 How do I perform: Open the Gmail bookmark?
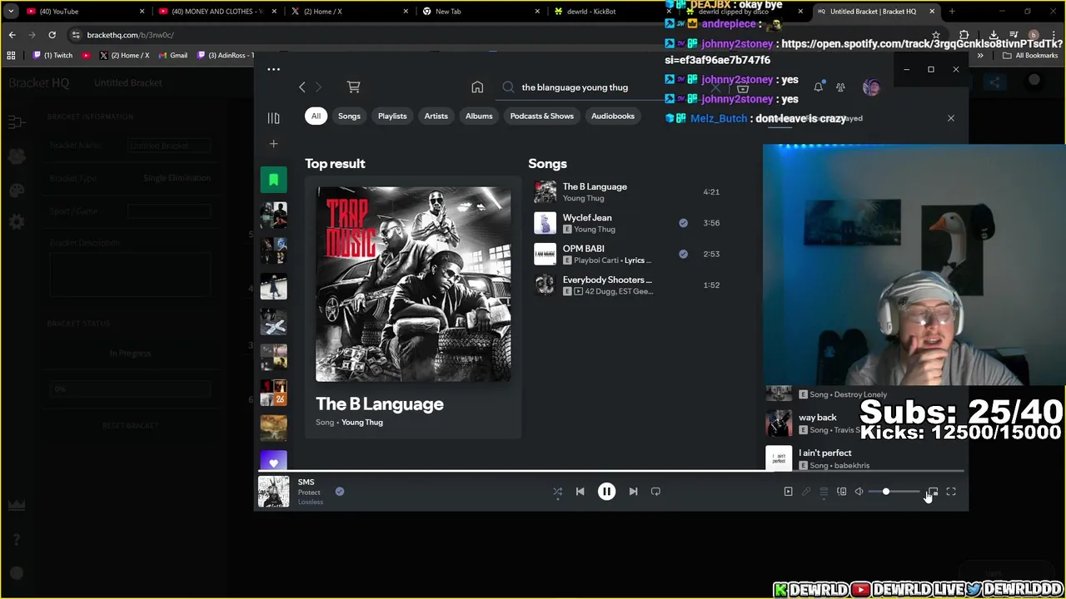click(173, 56)
